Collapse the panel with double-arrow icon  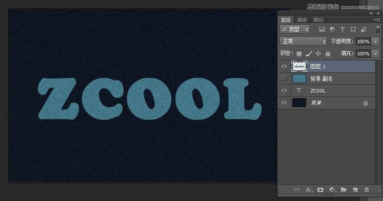click(371, 13)
